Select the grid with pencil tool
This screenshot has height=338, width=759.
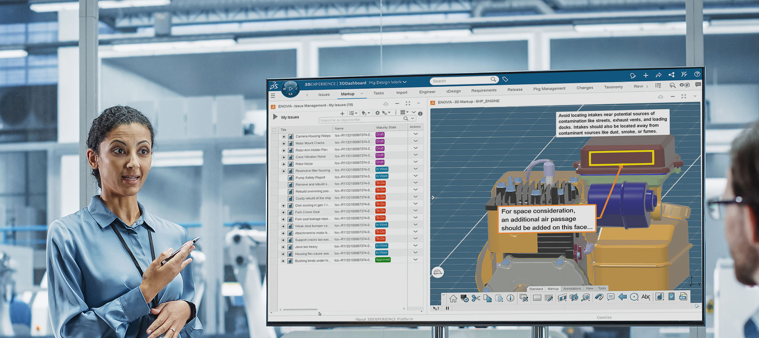(x=549, y=298)
